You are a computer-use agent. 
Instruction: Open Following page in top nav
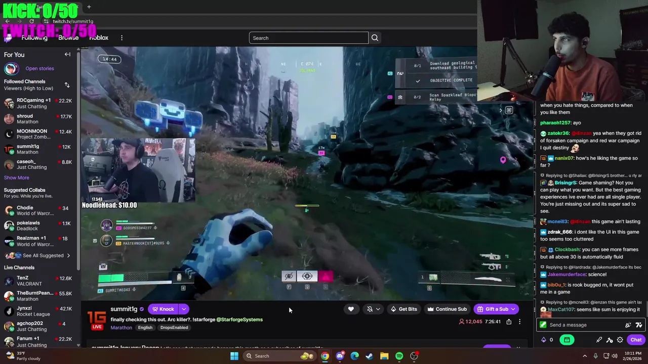(x=34, y=38)
